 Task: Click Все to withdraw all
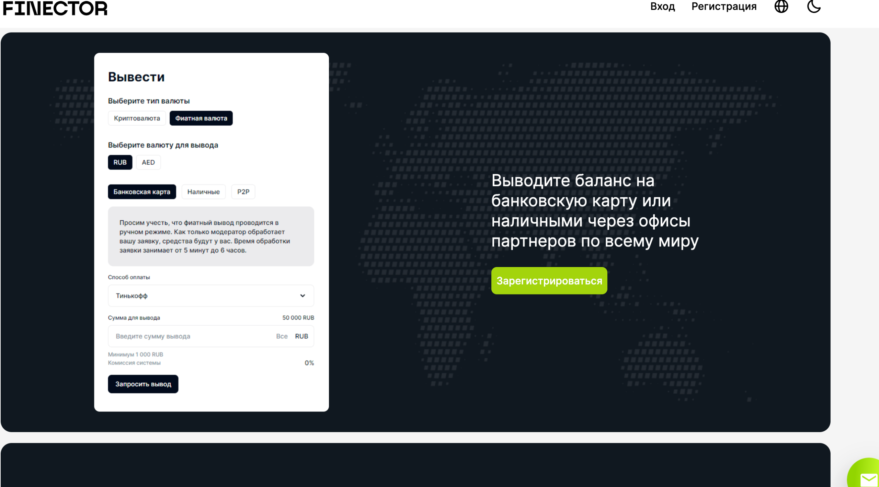[282, 336]
